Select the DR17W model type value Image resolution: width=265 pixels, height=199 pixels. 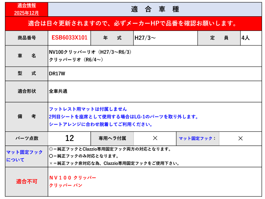click(57, 74)
